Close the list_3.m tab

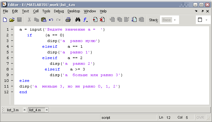click(x=24, y=110)
